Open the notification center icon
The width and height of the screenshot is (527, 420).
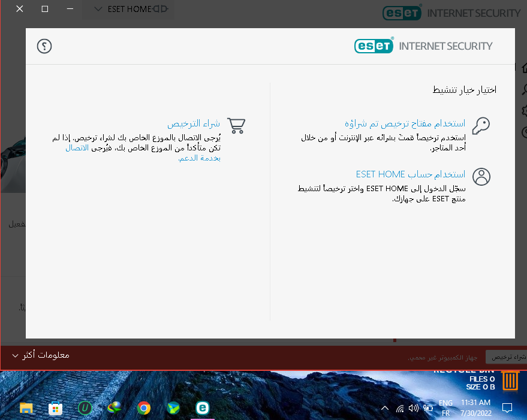(x=507, y=408)
